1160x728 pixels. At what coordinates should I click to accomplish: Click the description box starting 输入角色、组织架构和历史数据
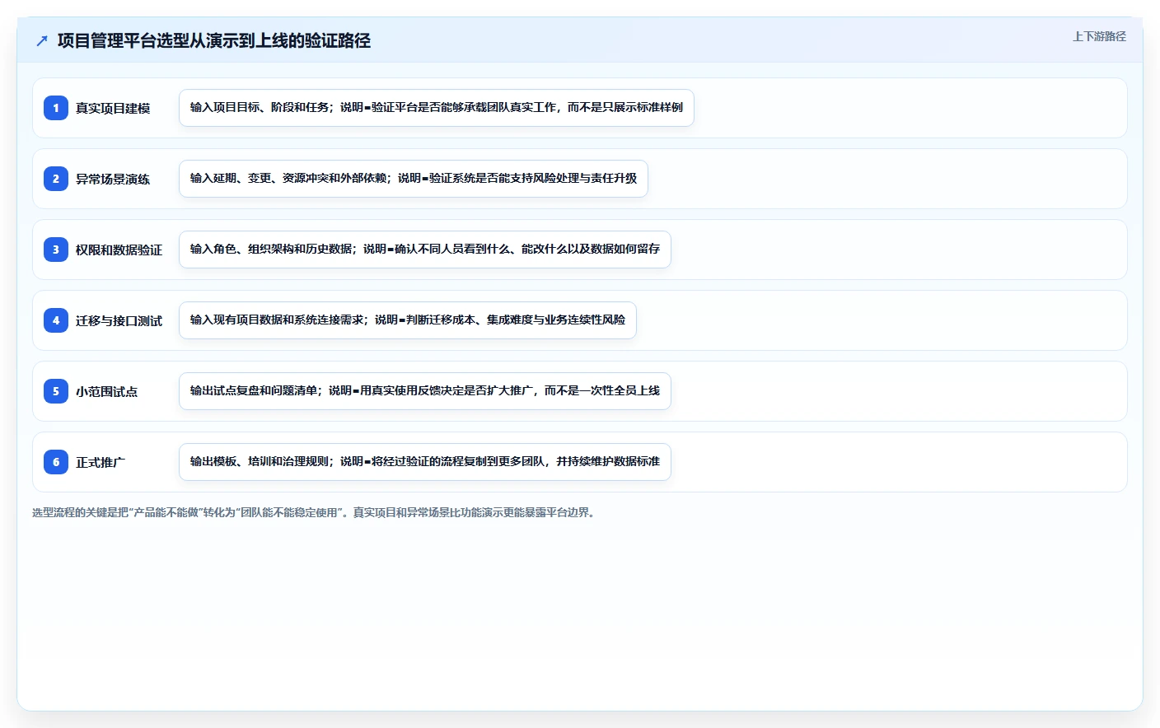(x=425, y=250)
